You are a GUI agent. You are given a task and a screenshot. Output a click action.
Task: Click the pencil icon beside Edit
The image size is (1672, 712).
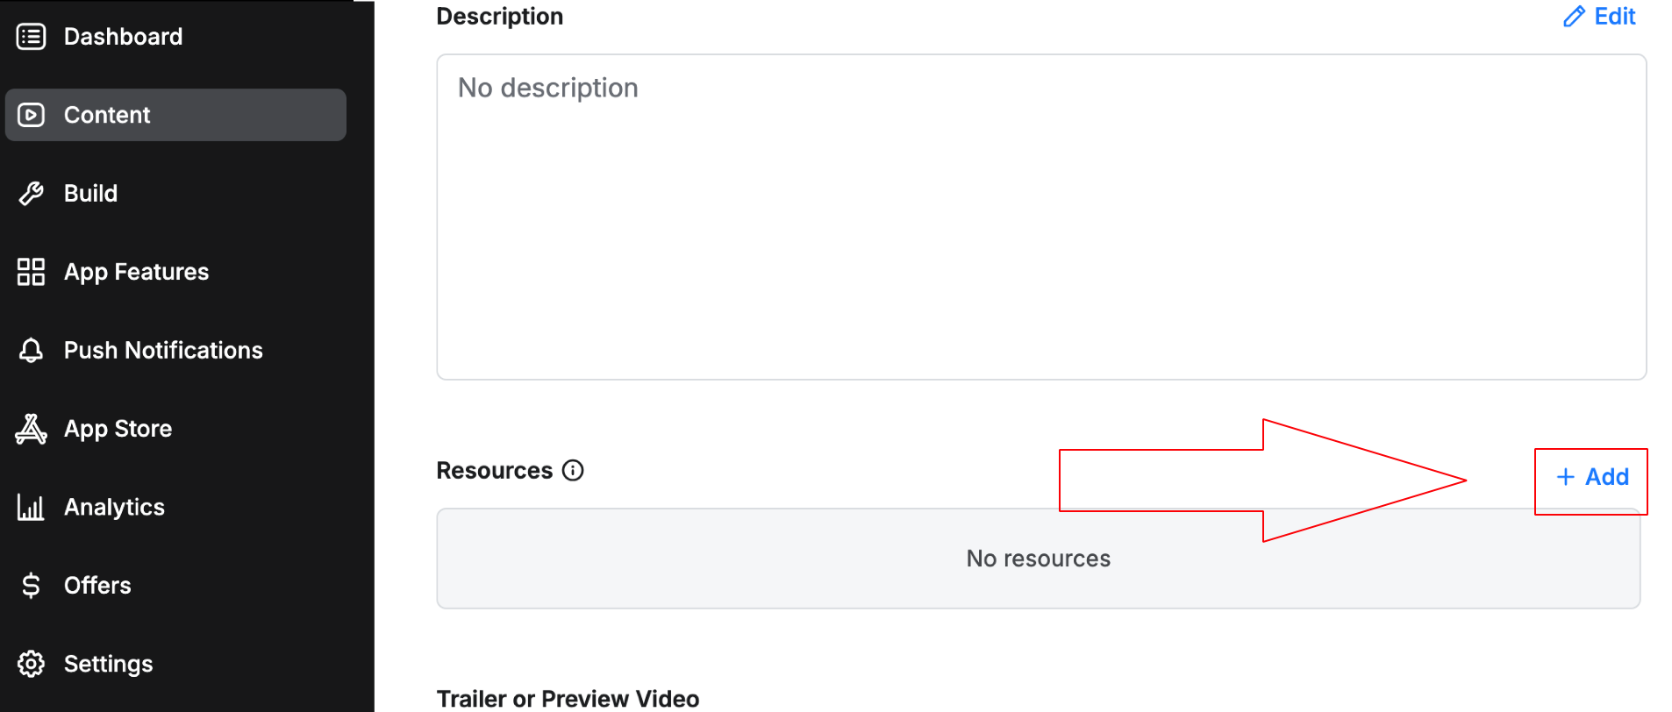[x=1574, y=17]
